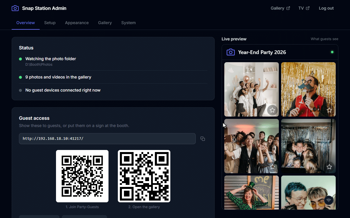Click the 'Live preview' heading
This screenshot has width=350, height=218.
click(x=234, y=39)
